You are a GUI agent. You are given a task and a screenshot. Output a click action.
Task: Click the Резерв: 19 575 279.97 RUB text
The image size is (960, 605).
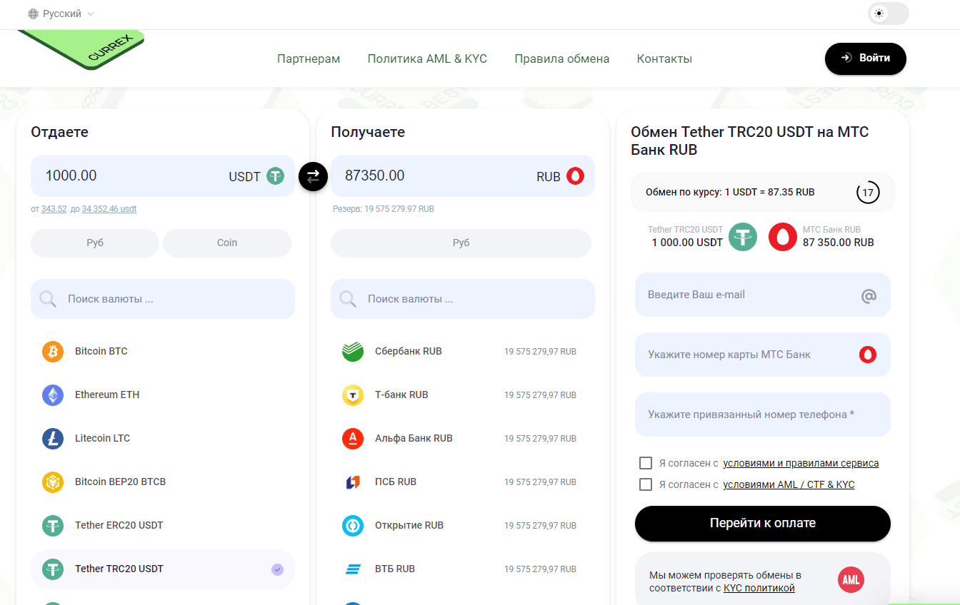384,209
